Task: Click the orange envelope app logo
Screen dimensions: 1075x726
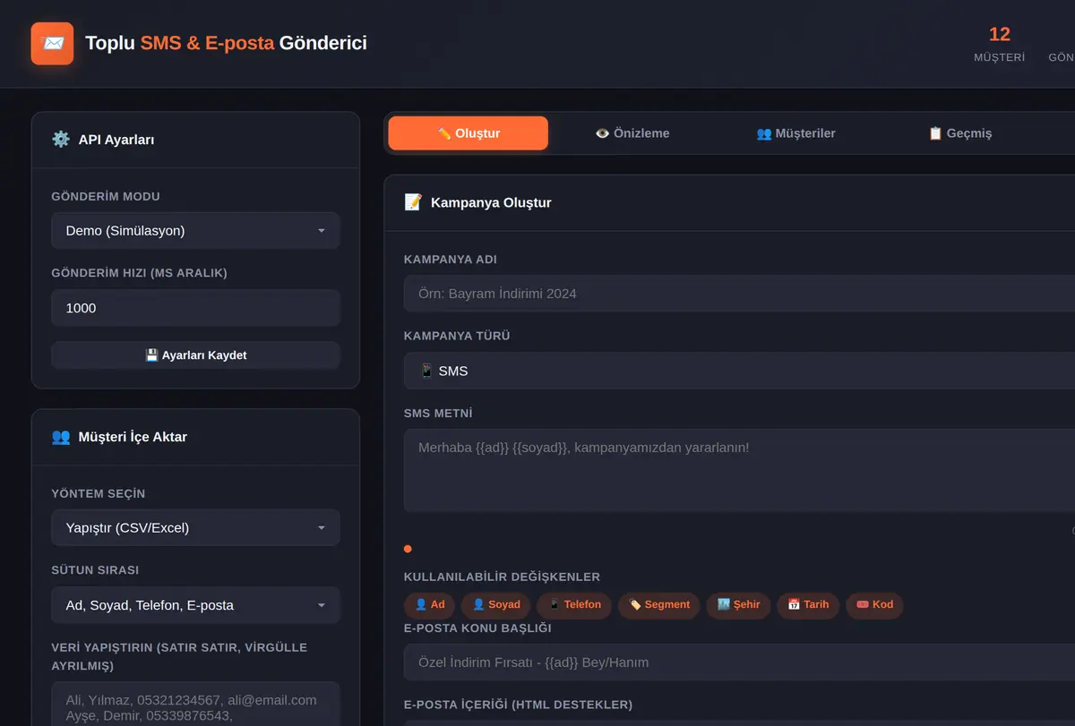Action: [52, 43]
